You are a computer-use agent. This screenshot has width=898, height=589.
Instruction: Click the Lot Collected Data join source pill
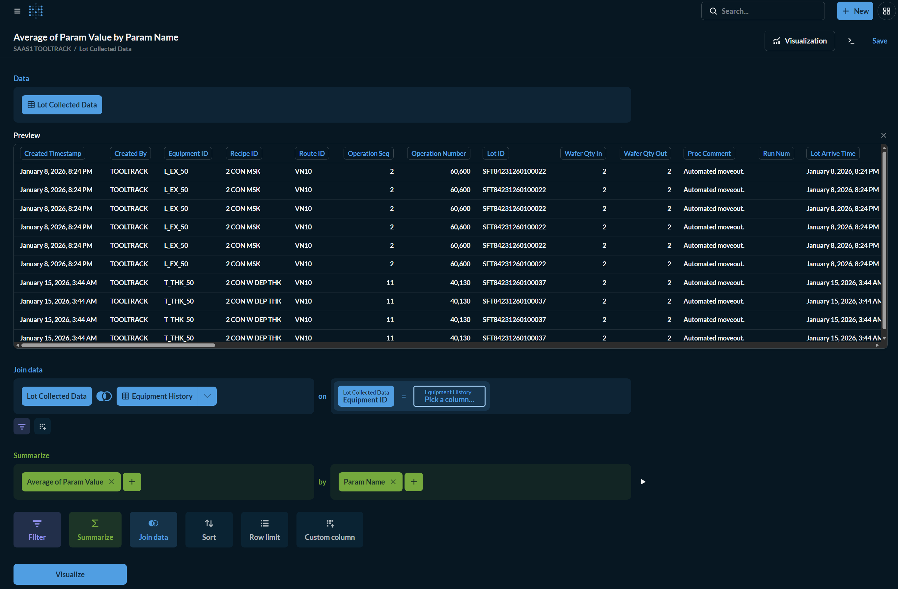57,396
